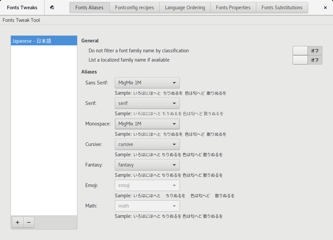Click the 'Fonts Tweak Tool' subtitle text

point(21,20)
